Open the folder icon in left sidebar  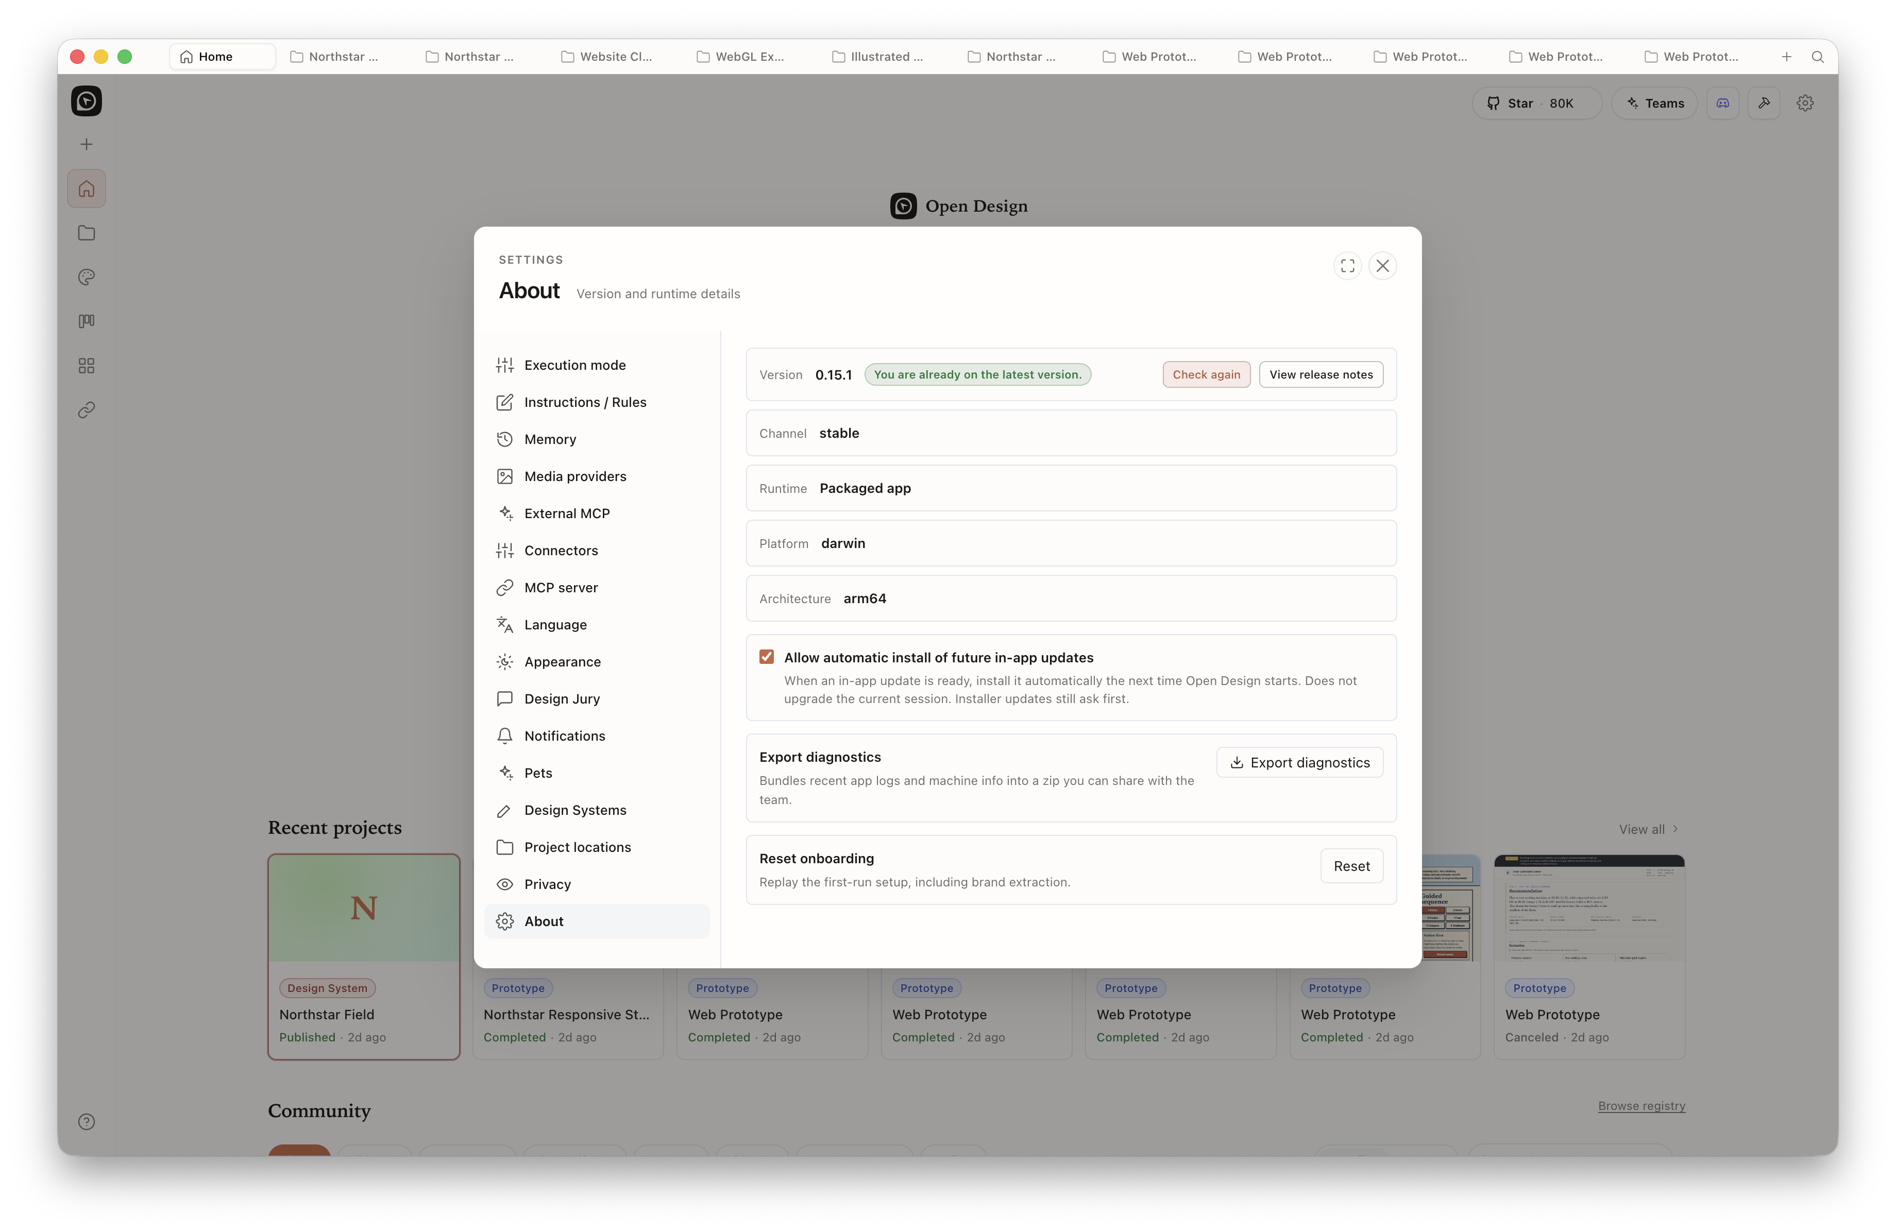86,232
